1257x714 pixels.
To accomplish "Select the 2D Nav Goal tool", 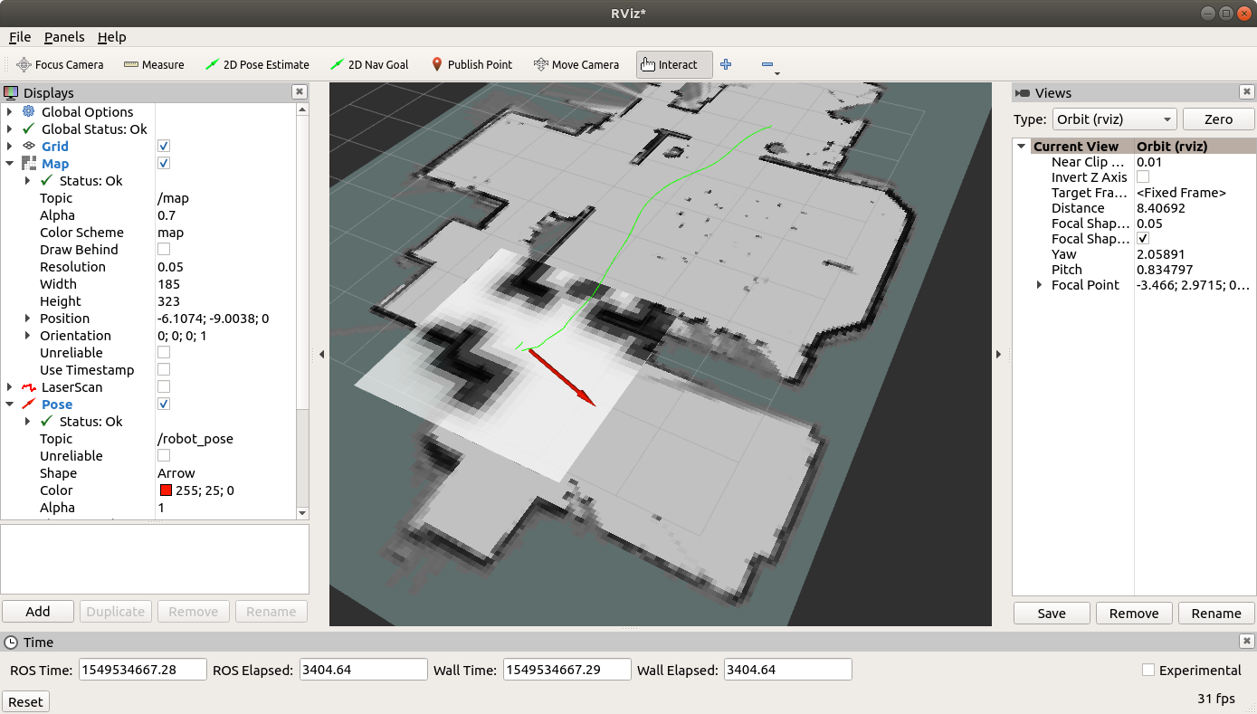I will coord(369,64).
